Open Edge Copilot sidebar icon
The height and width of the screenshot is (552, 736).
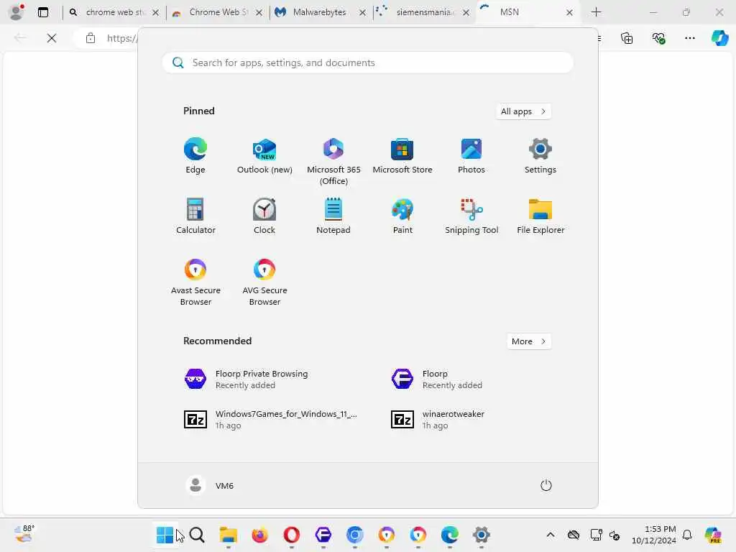tap(719, 38)
